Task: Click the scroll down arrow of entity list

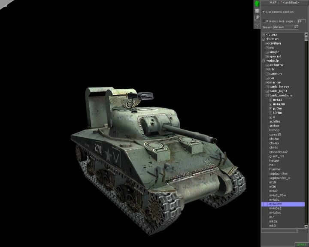Action: click(x=307, y=226)
